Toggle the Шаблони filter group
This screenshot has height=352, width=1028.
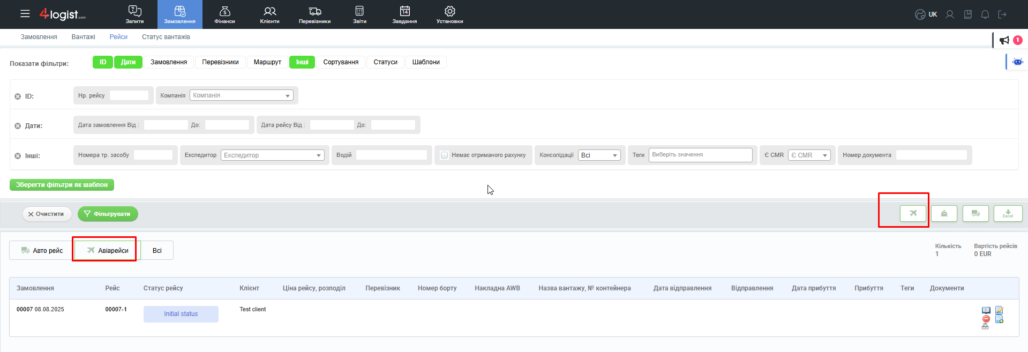coord(426,62)
